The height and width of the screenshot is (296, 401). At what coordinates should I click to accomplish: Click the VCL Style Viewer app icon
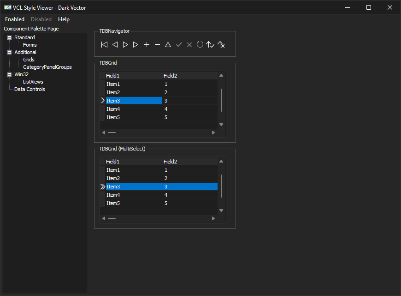pyautogui.click(x=8, y=7)
